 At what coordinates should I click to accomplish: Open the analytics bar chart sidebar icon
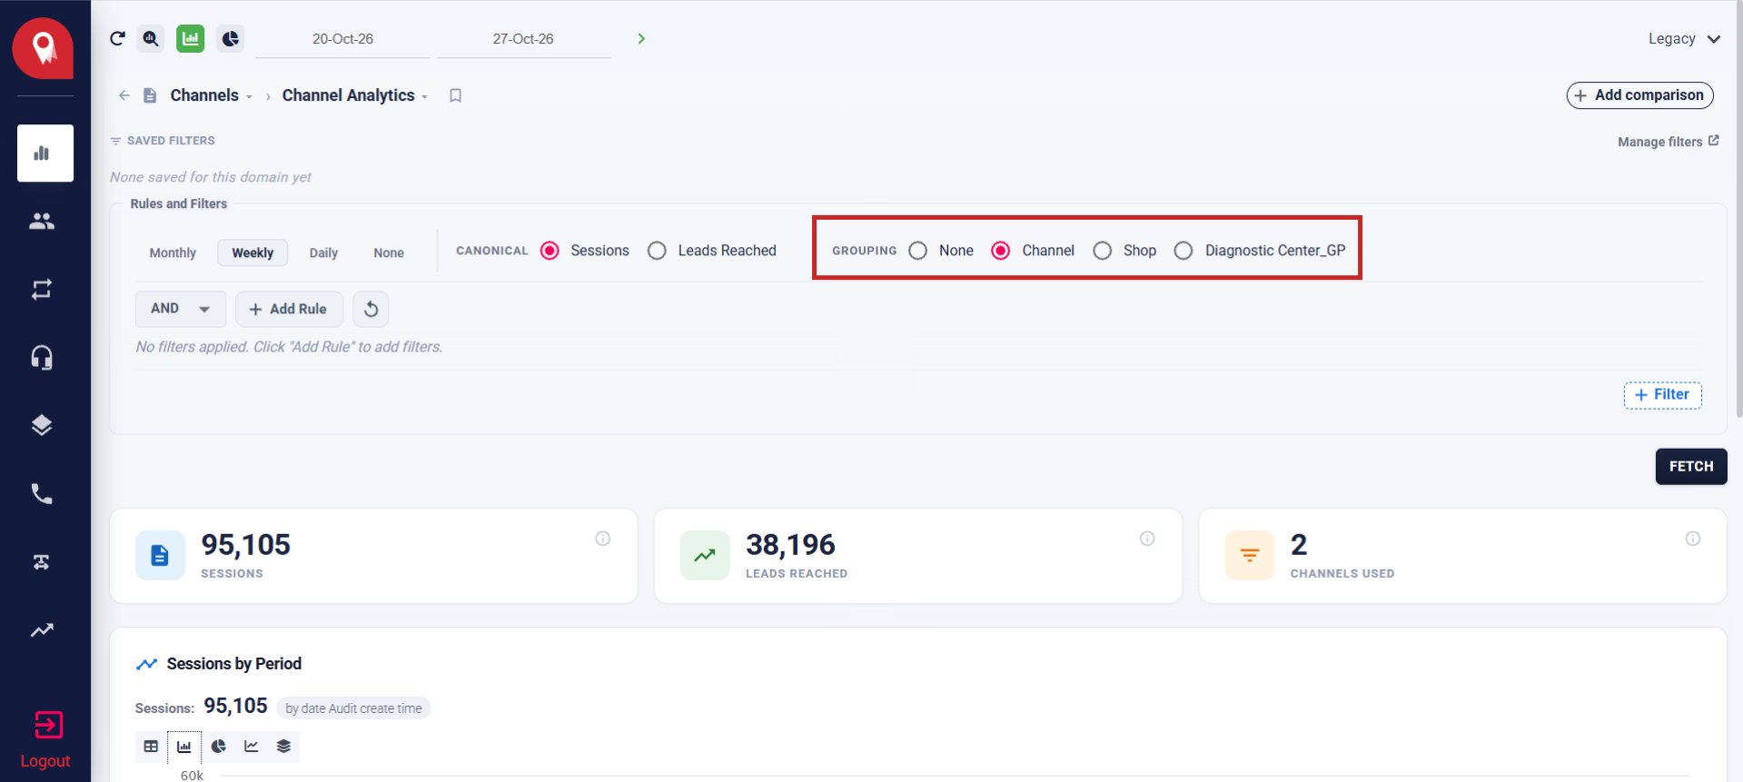click(45, 153)
